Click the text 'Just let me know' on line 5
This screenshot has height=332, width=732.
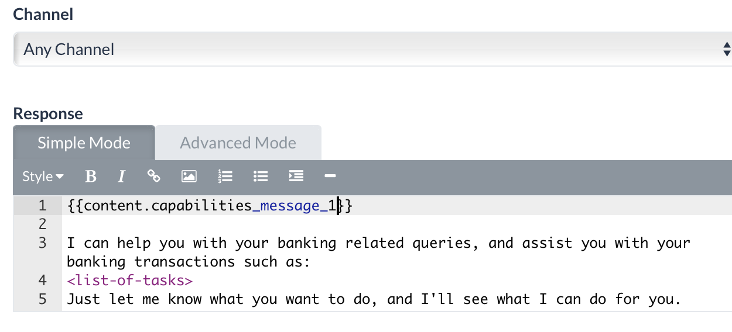(x=134, y=299)
